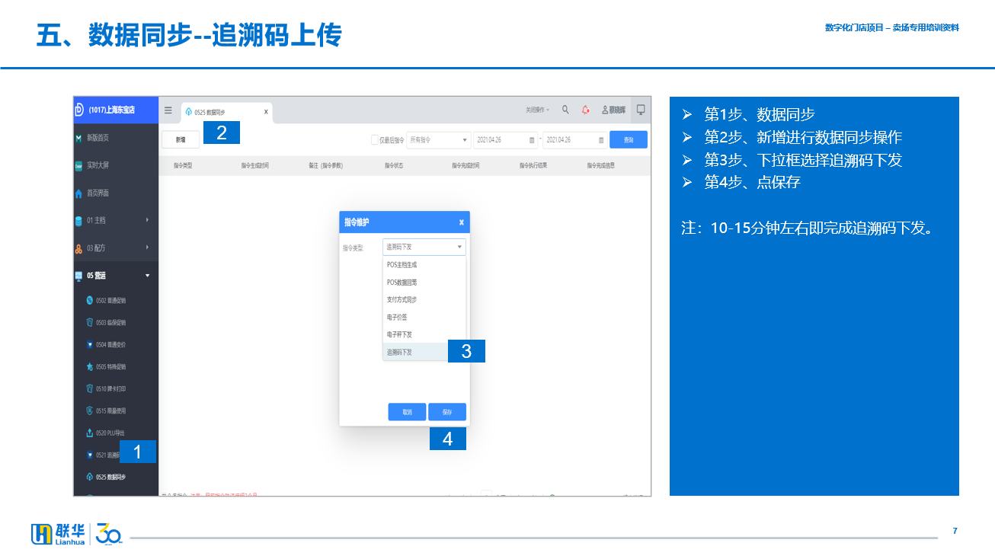The height and width of the screenshot is (559, 995).
Task: Click the monitor screen icon in header
Action: (x=641, y=110)
